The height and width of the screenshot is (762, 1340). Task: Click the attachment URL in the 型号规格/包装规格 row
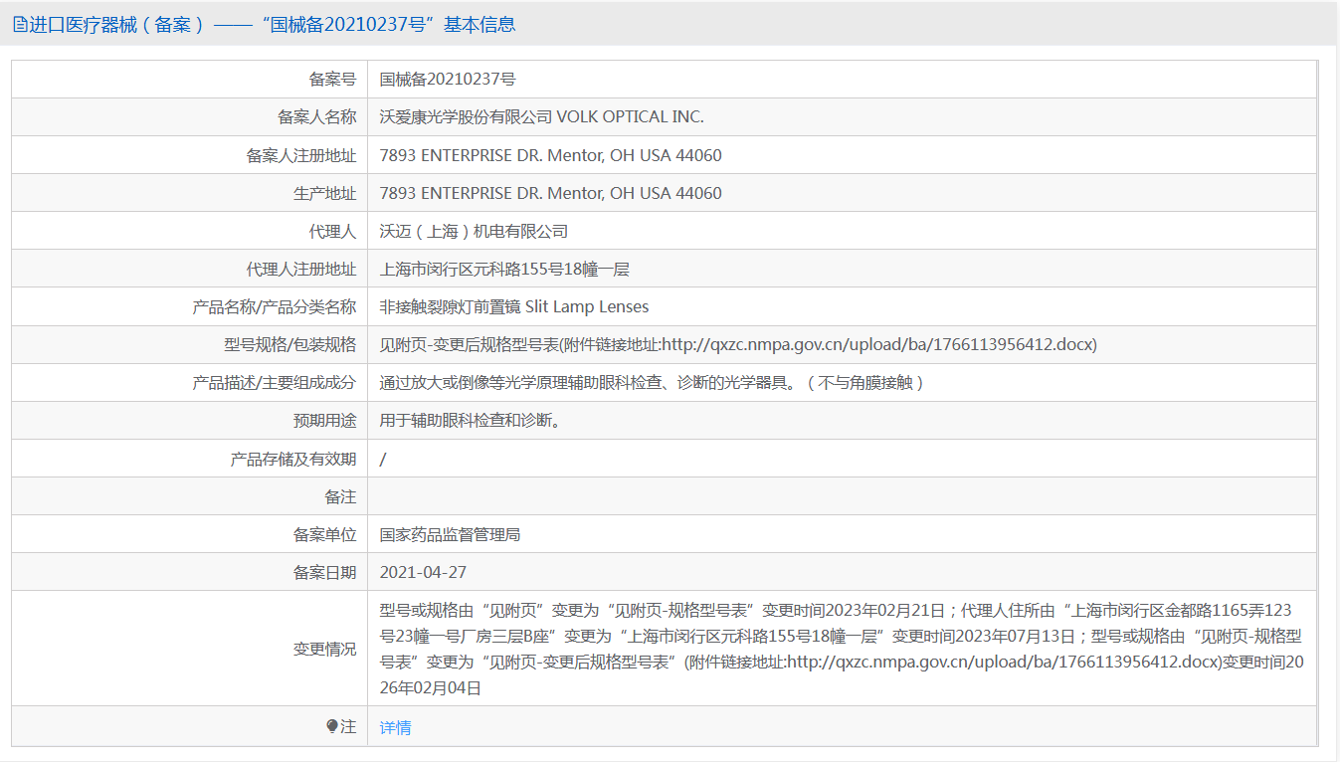pyautogui.click(x=878, y=345)
